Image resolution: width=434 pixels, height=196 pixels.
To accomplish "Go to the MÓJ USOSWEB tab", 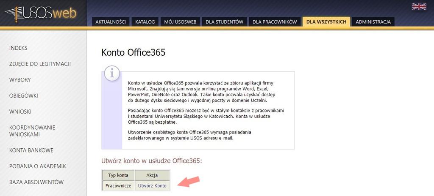I will 180,22.
